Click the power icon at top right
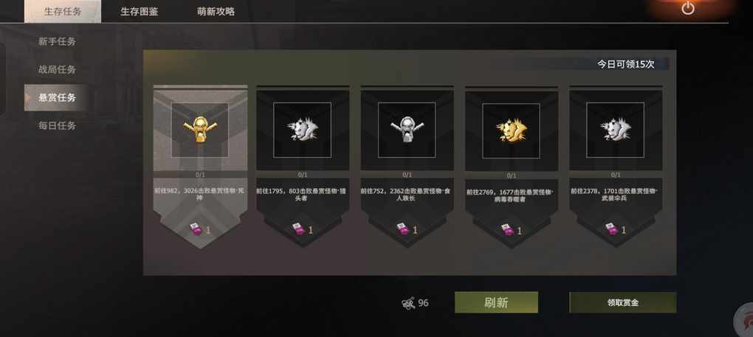This screenshot has width=753, height=337. point(688,8)
